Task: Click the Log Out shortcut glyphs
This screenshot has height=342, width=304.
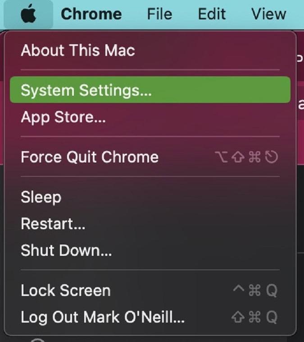Action: pyautogui.click(x=255, y=317)
